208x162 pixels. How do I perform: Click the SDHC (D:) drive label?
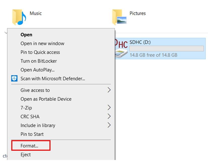click(x=140, y=42)
